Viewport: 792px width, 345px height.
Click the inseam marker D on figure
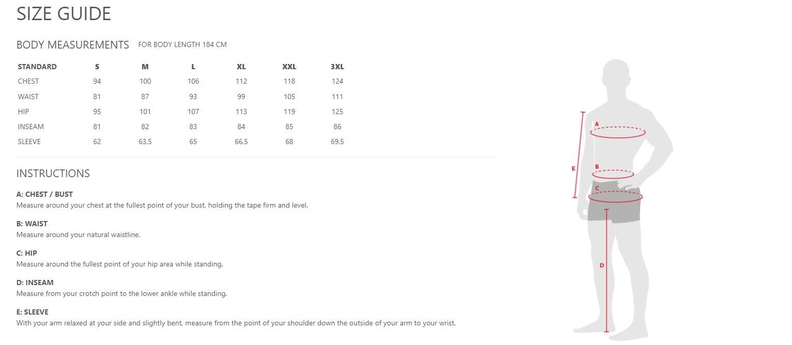coord(602,265)
